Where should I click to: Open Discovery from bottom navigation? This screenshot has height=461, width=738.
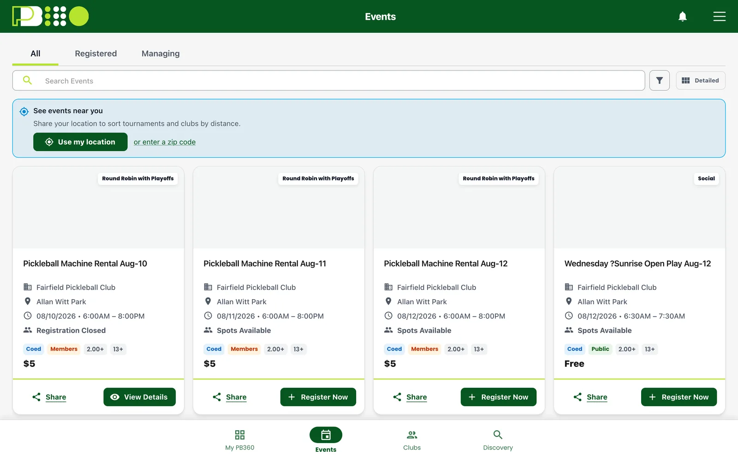point(498,440)
